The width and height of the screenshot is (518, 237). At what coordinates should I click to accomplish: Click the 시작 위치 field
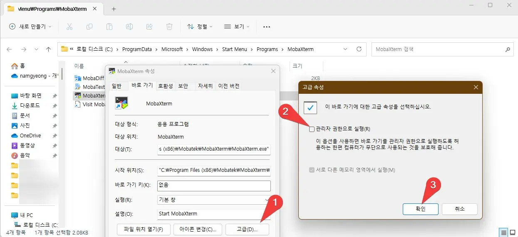pos(214,170)
